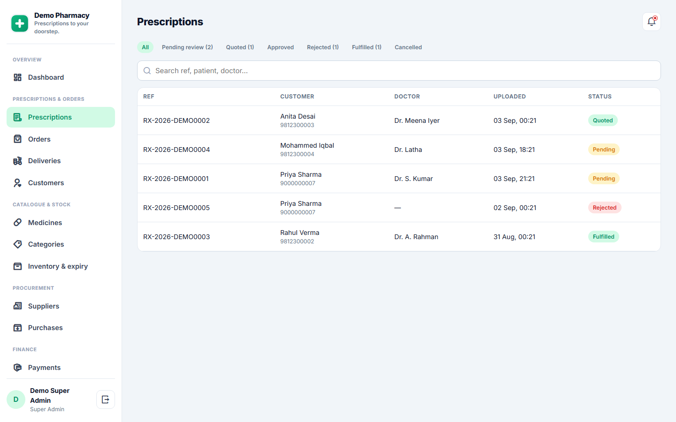Go to Inventory & expiry
The image size is (676, 422).
pos(61,266)
